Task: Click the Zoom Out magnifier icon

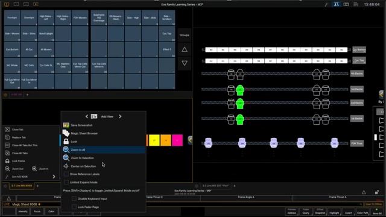Action: coord(7,169)
